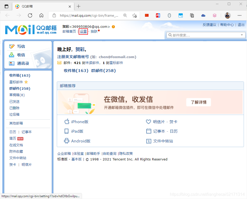Image resolution: width=247 pixels, height=199 pixels.
Task: Open sidebar 贺卡 link
Action: point(13,165)
